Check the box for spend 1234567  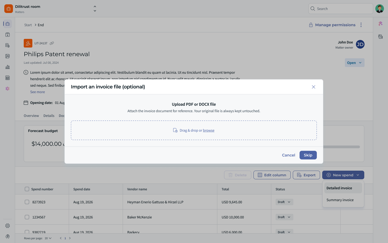click(27, 217)
